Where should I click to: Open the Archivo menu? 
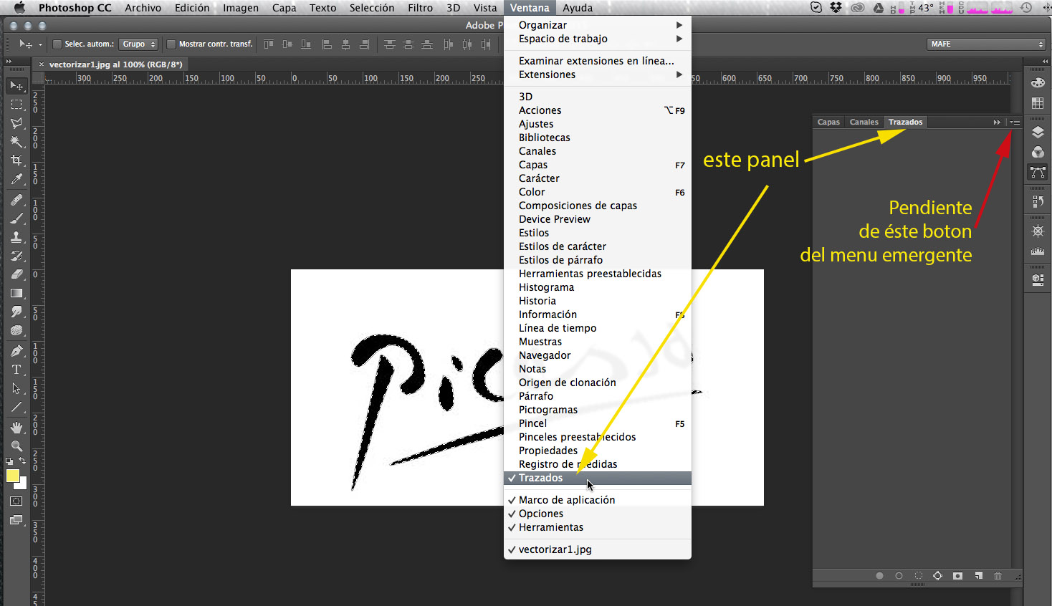click(143, 8)
